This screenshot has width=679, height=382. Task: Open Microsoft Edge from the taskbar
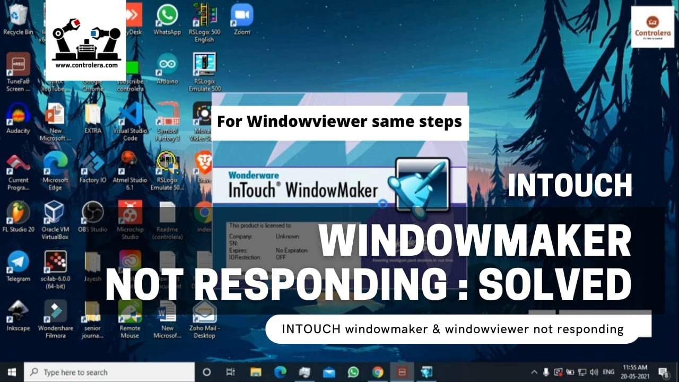(x=280, y=372)
